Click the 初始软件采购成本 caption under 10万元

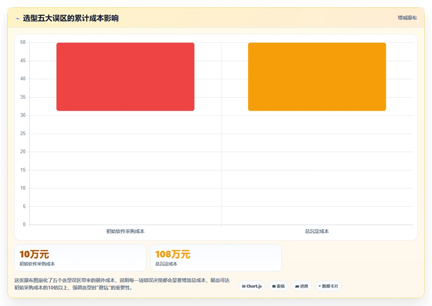coord(37,264)
